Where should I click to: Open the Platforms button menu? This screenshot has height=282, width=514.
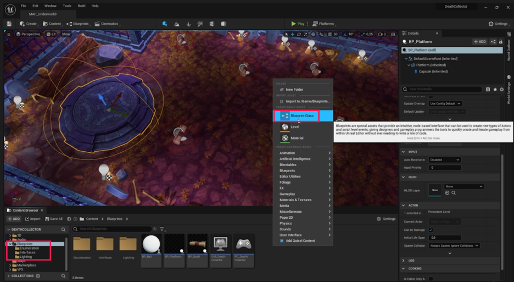click(324, 24)
